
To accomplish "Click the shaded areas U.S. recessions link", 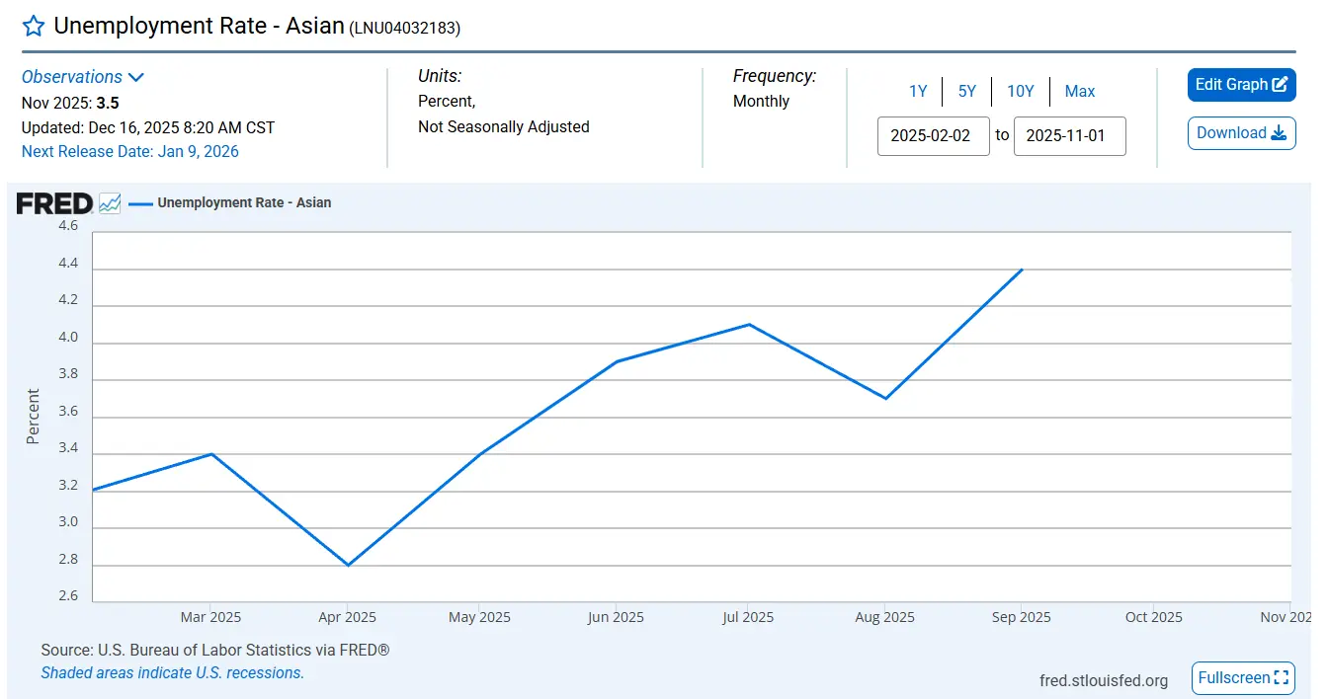I will [172, 672].
